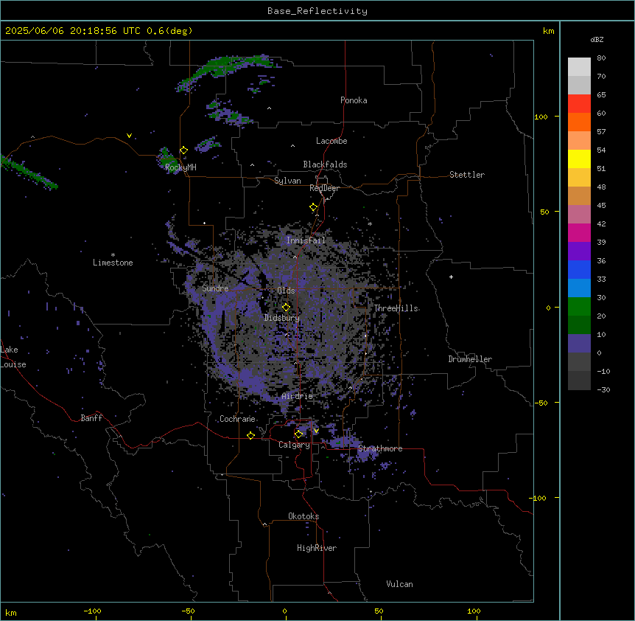Click the Cochrane city label

pyautogui.click(x=238, y=419)
